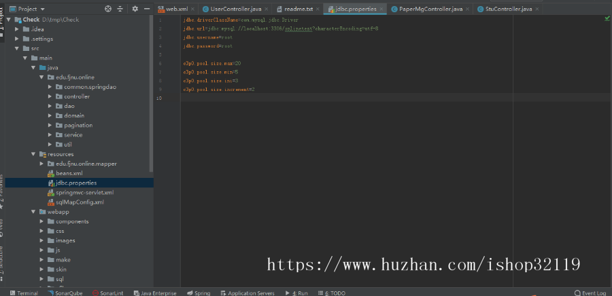Open the Terminal tool window
Viewport: 612px width, 296px height.
24,293
